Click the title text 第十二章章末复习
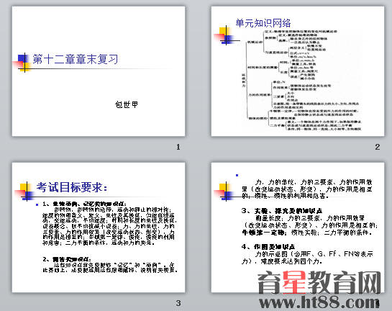The image size is (392, 311). [76, 59]
